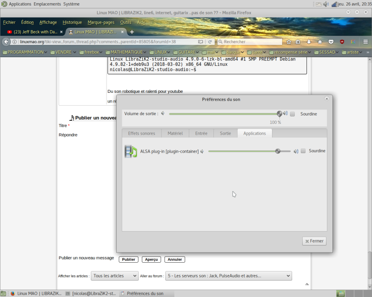Close the Jeff Beck YouTube tab

point(61,32)
